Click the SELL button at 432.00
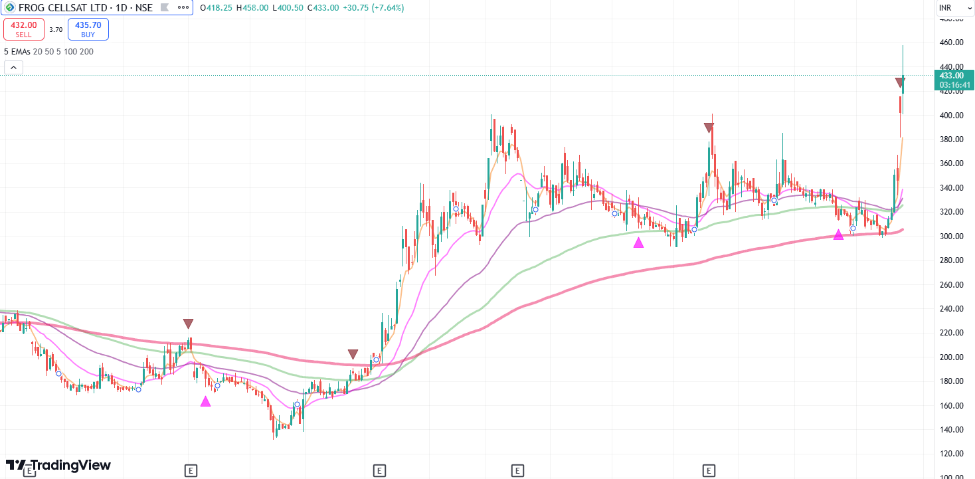Image resolution: width=975 pixels, height=479 pixels. tap(24, 29)
